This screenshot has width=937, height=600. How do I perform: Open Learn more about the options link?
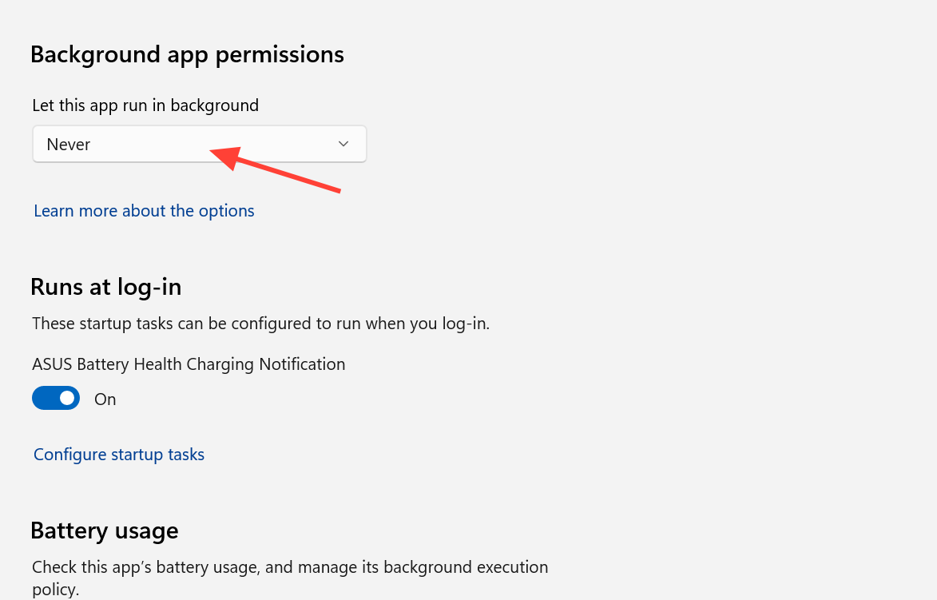click(144, 211)
